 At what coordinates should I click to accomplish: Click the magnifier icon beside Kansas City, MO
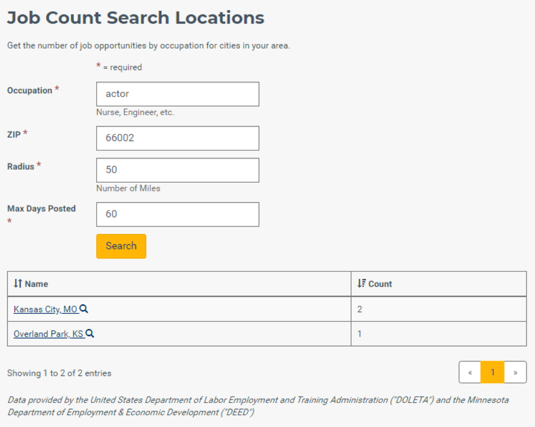[83, 309]
